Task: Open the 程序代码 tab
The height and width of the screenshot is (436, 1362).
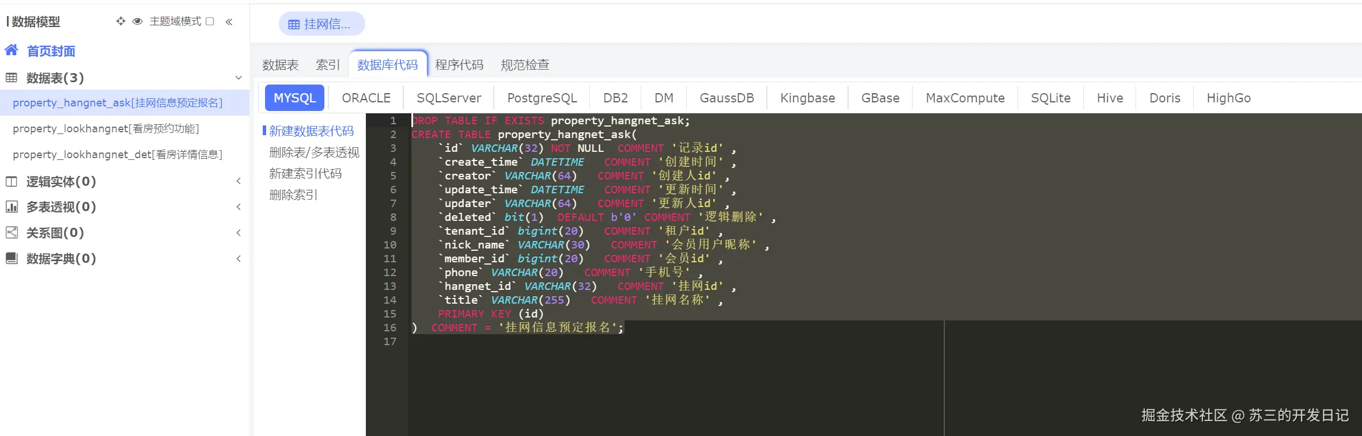Action: [459, 65]
